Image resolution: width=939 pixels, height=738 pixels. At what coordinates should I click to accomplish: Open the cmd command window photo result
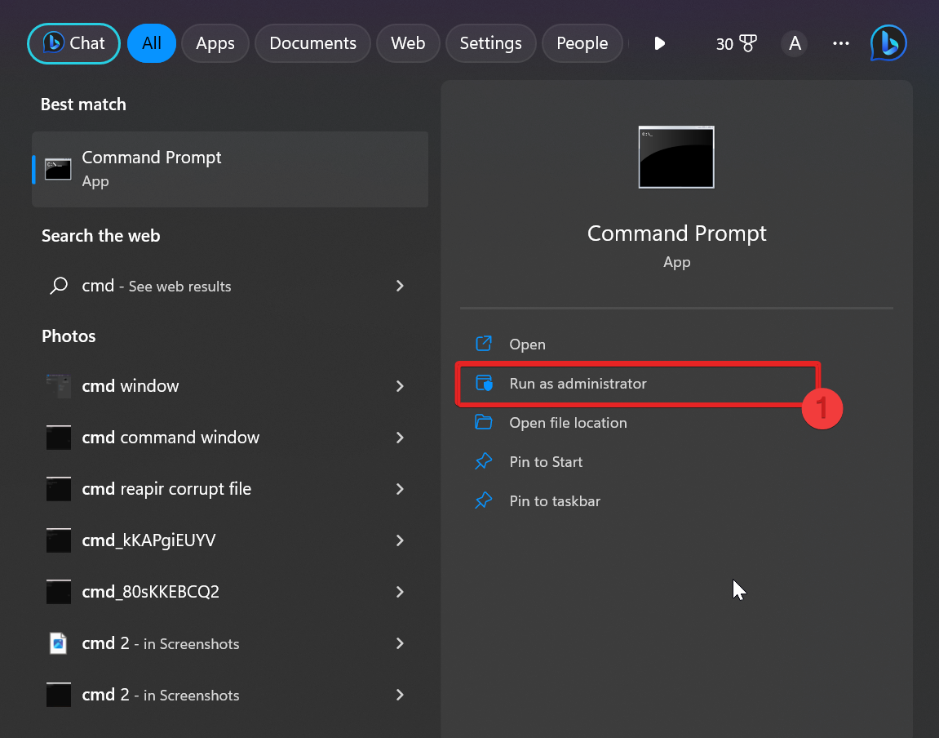tap(230, 438)
